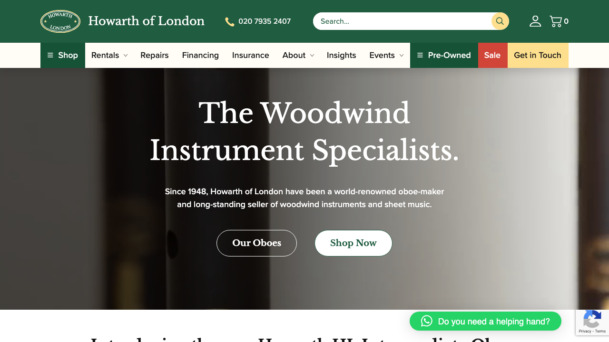Click the Howarth London oval logo
Viewport: 609px width, 342px height.
[x=60, y=21]
